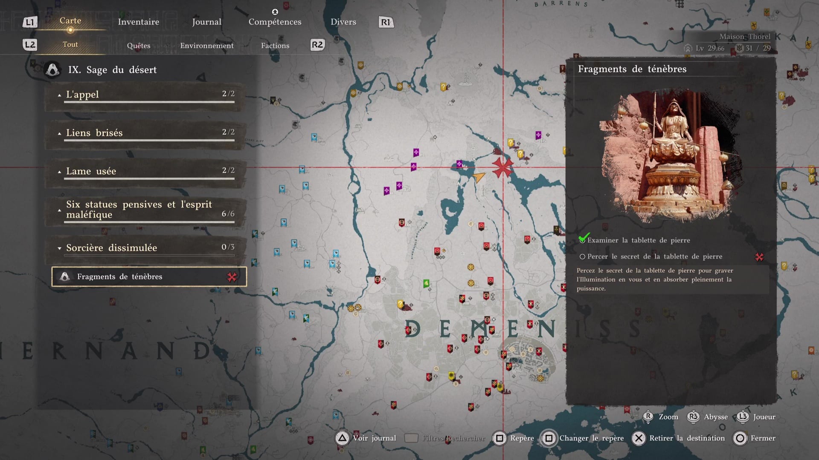Switch to the Factions filter tab
Screen dimensions: 819x460
click(x=275, y=46)
